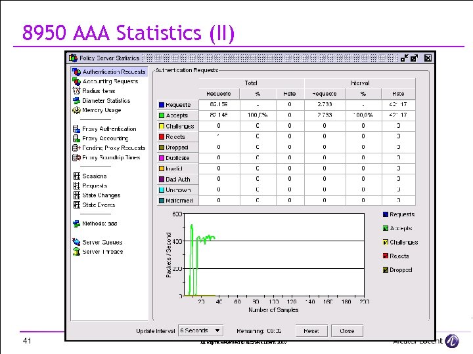Toggle the Rejects series in chart legend
The width and height of the screenshot is (473, 354).
click(385, 256)
